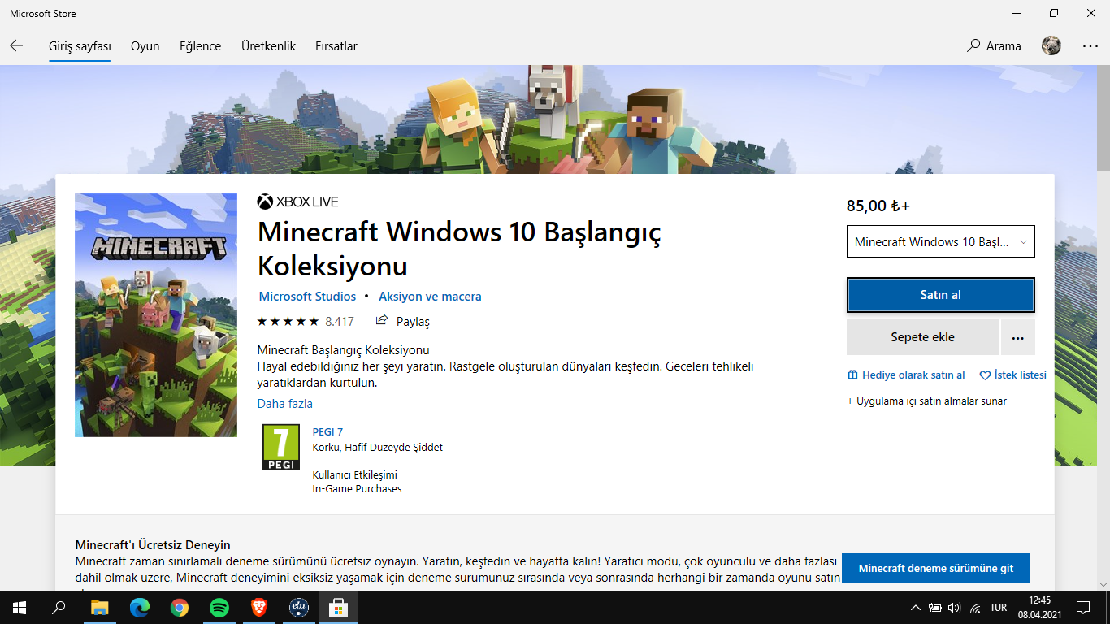Open the battery status tray icon
Screen dimensions: 1110x624
coord(935,608)
